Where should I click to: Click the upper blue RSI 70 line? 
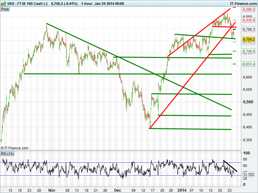coord(121,163)
